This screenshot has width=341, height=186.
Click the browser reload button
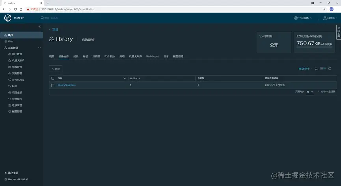pyautogui.click(x=15, y=9)
